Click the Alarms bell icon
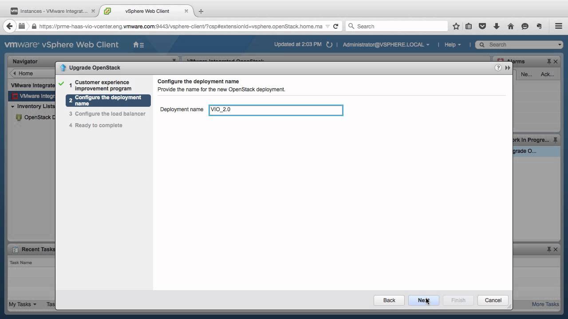This screenshot has height=319, width=568. [x=501, y=62]
